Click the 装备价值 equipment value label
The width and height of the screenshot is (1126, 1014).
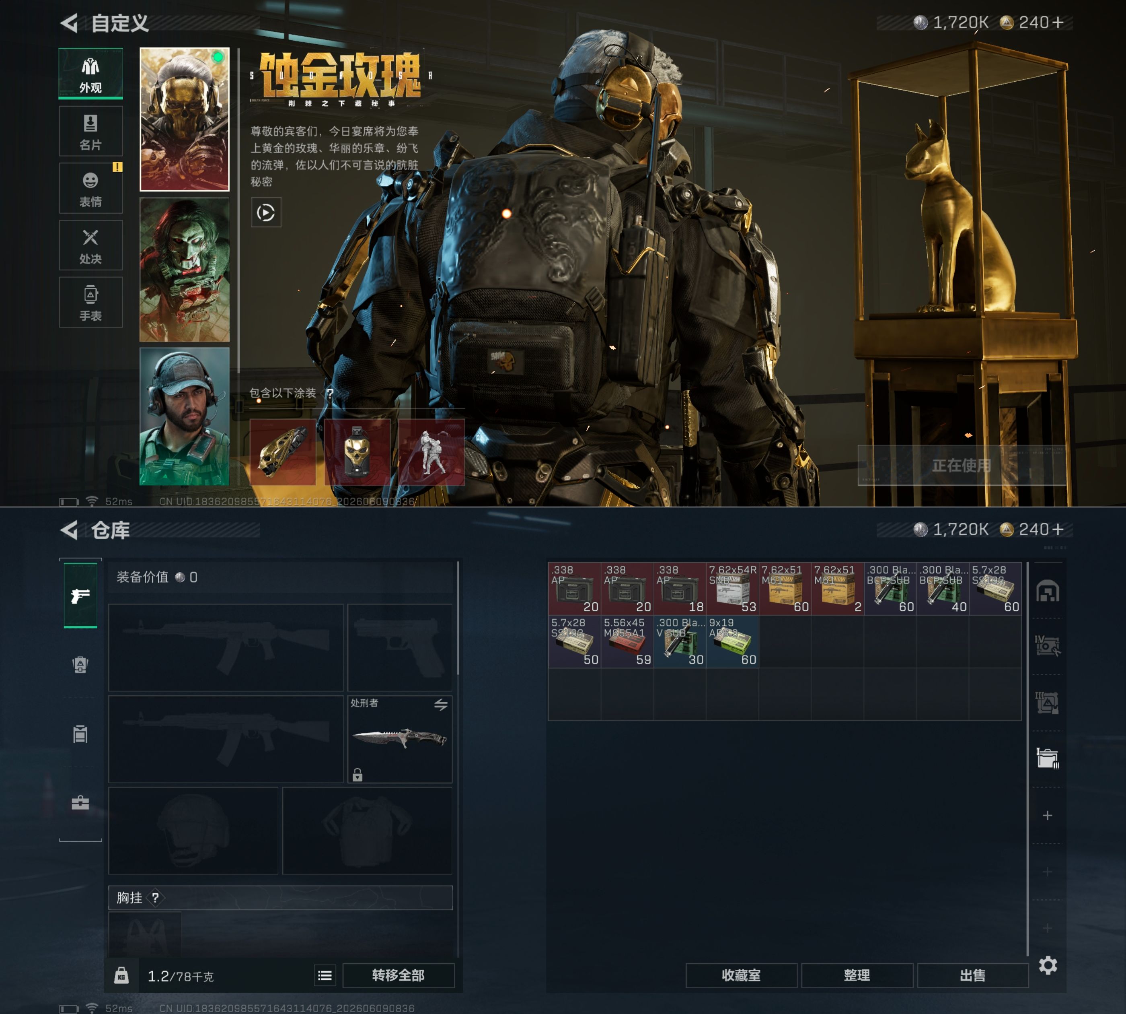tap(143, 577)
